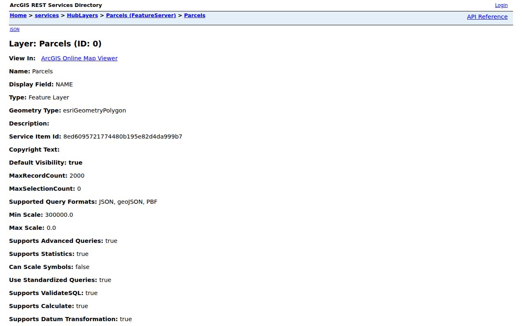
Task: Select the Layer: Parcels (ID: 0) heading
Action: (55, 44)
